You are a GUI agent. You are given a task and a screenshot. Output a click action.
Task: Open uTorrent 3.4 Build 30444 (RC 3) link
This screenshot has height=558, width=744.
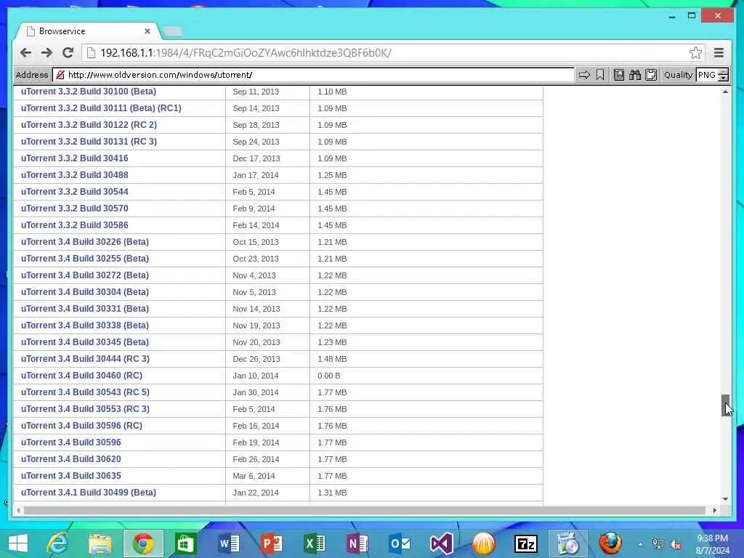(85, 358)
